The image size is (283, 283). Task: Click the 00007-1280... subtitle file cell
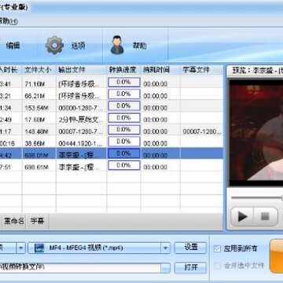[202, 132]
